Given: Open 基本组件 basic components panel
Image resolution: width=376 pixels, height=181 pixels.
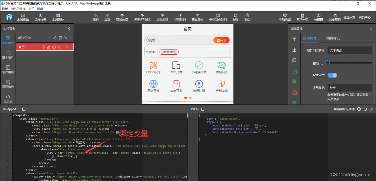Looking at the screenshot, I should coord(8,55).
